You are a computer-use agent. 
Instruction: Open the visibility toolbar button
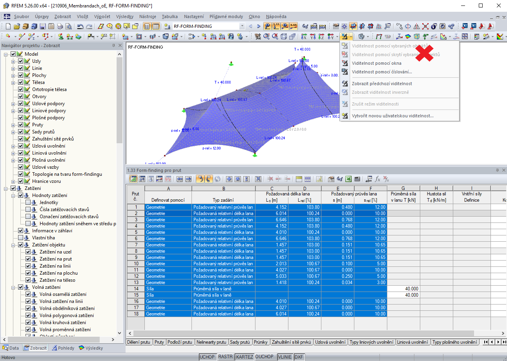click(x=345, y=36)
